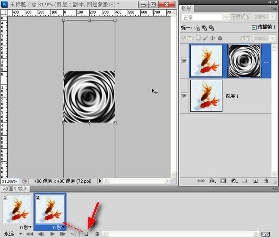Screen dimensions: 279x238
Task: Delete layer using layers panel trash
Action: coord(266,181)
